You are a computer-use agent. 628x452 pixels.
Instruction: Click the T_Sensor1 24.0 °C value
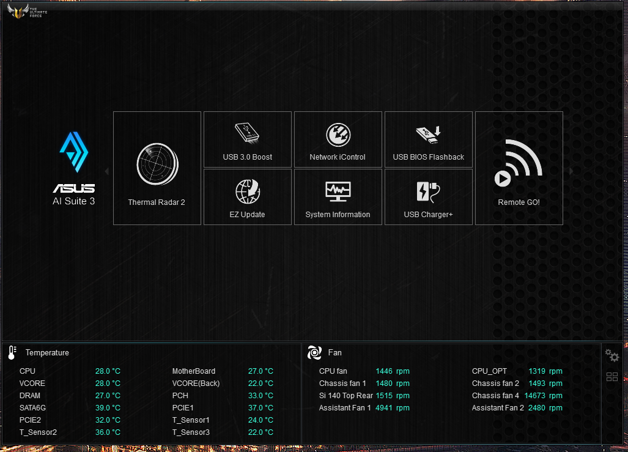pyautogui.click(x=260, y=420)
